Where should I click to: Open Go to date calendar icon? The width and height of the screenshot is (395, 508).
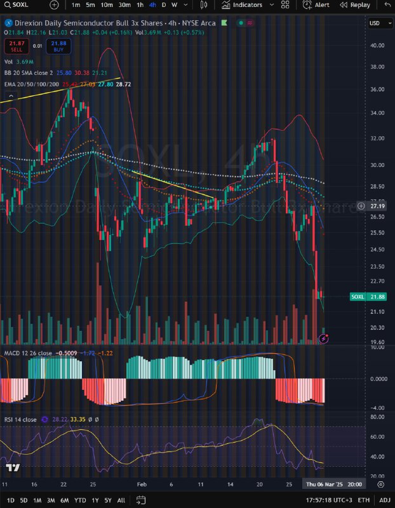tap(141, 500)
